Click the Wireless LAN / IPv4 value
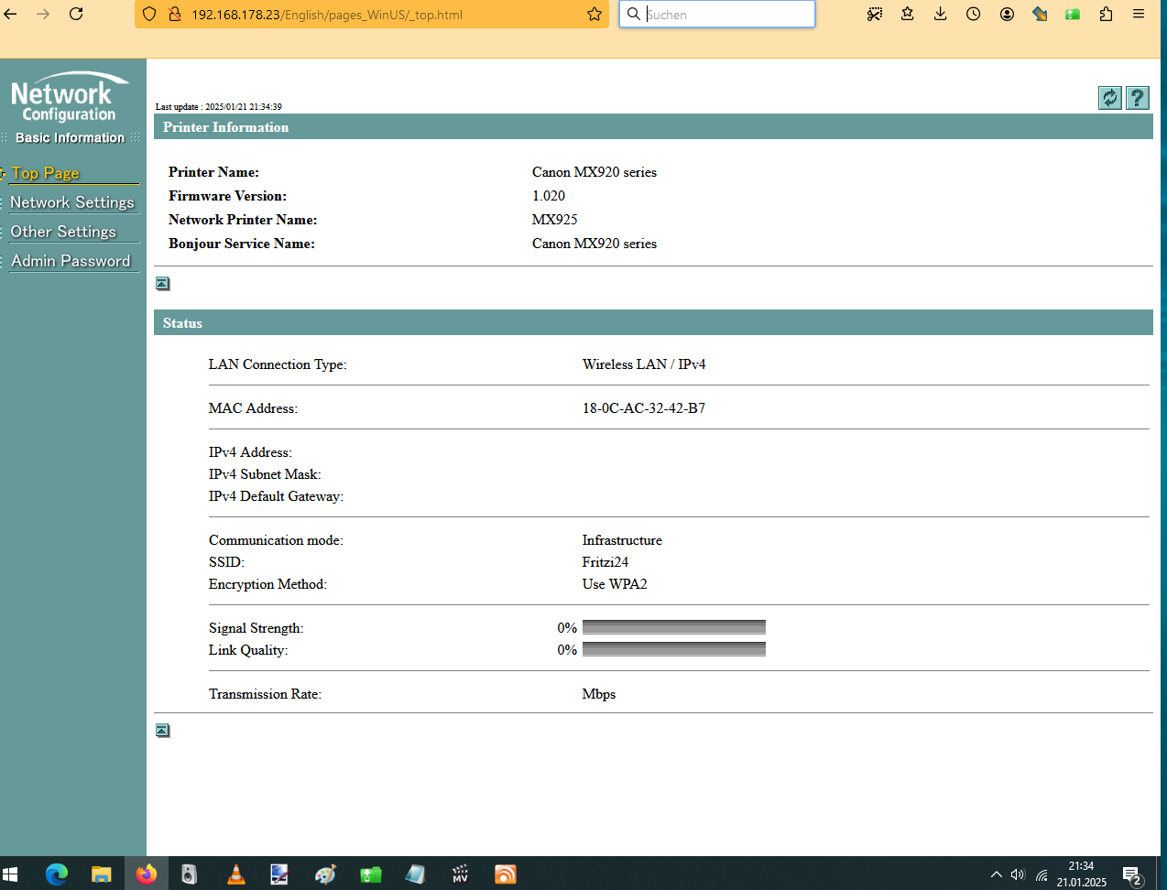This screenshot has height=890, width=1167. pos(644,364)
